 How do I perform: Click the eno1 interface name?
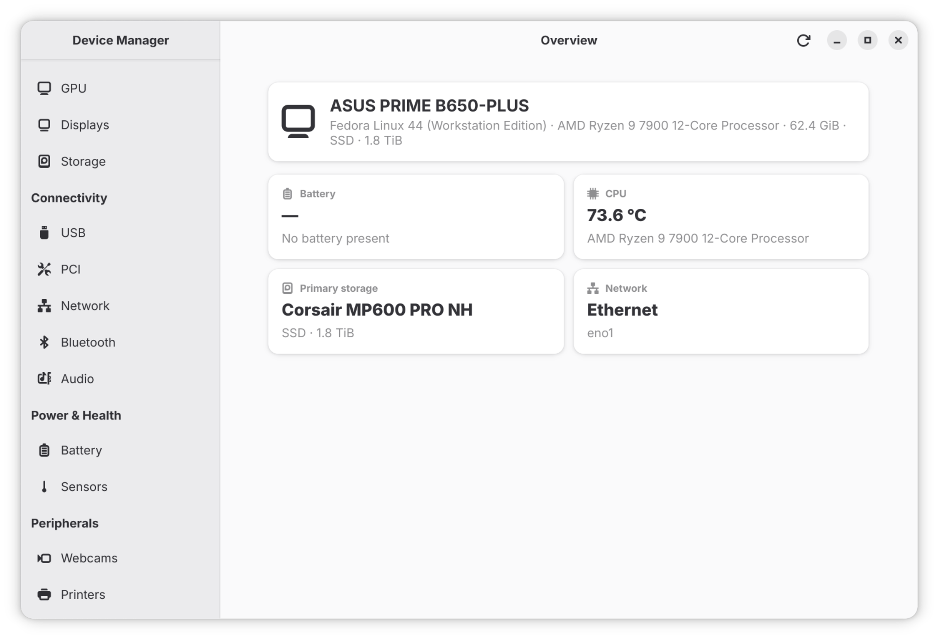pyautogui.click(x=600, y=333)
